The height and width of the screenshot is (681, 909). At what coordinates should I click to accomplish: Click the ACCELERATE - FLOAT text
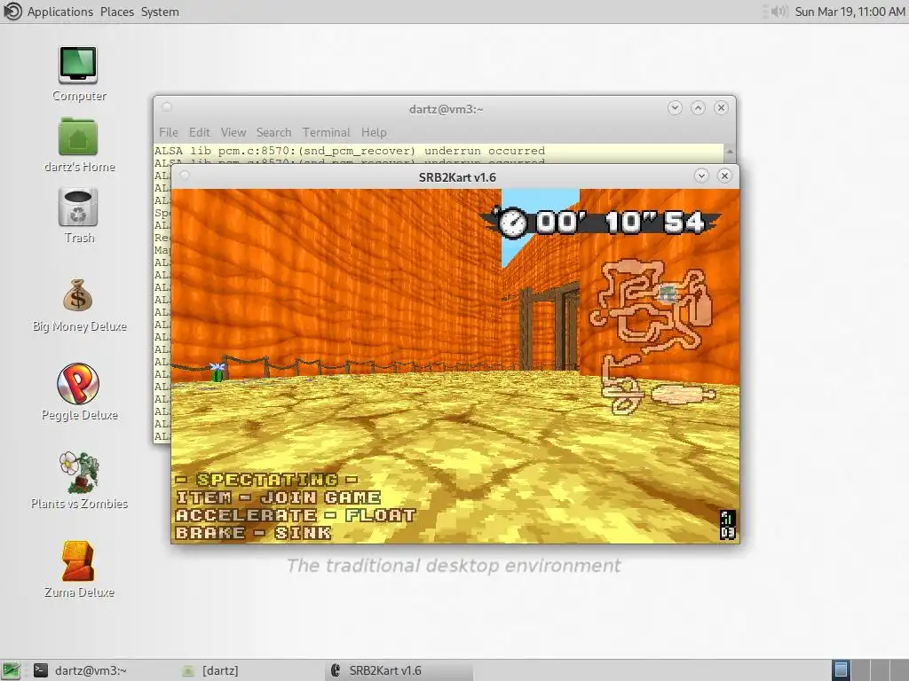pos(296,515)
